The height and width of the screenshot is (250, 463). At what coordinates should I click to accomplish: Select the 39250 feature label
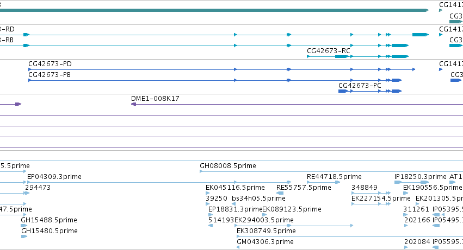[x=217, y=198]
